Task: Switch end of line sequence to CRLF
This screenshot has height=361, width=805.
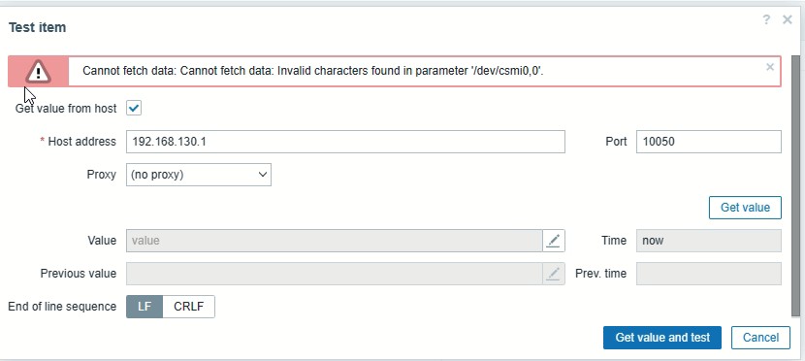Action: [x=188, y=307]
